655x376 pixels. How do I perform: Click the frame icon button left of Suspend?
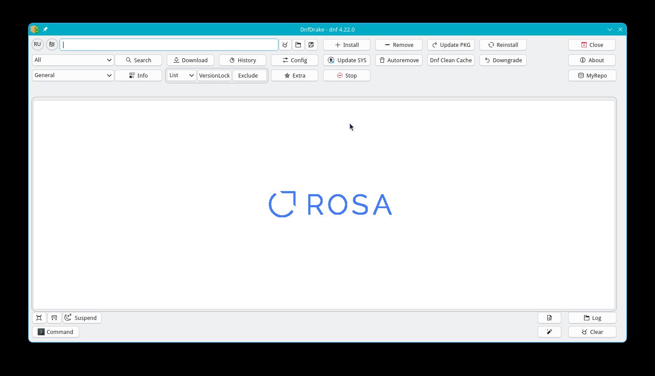coord(39,318)
